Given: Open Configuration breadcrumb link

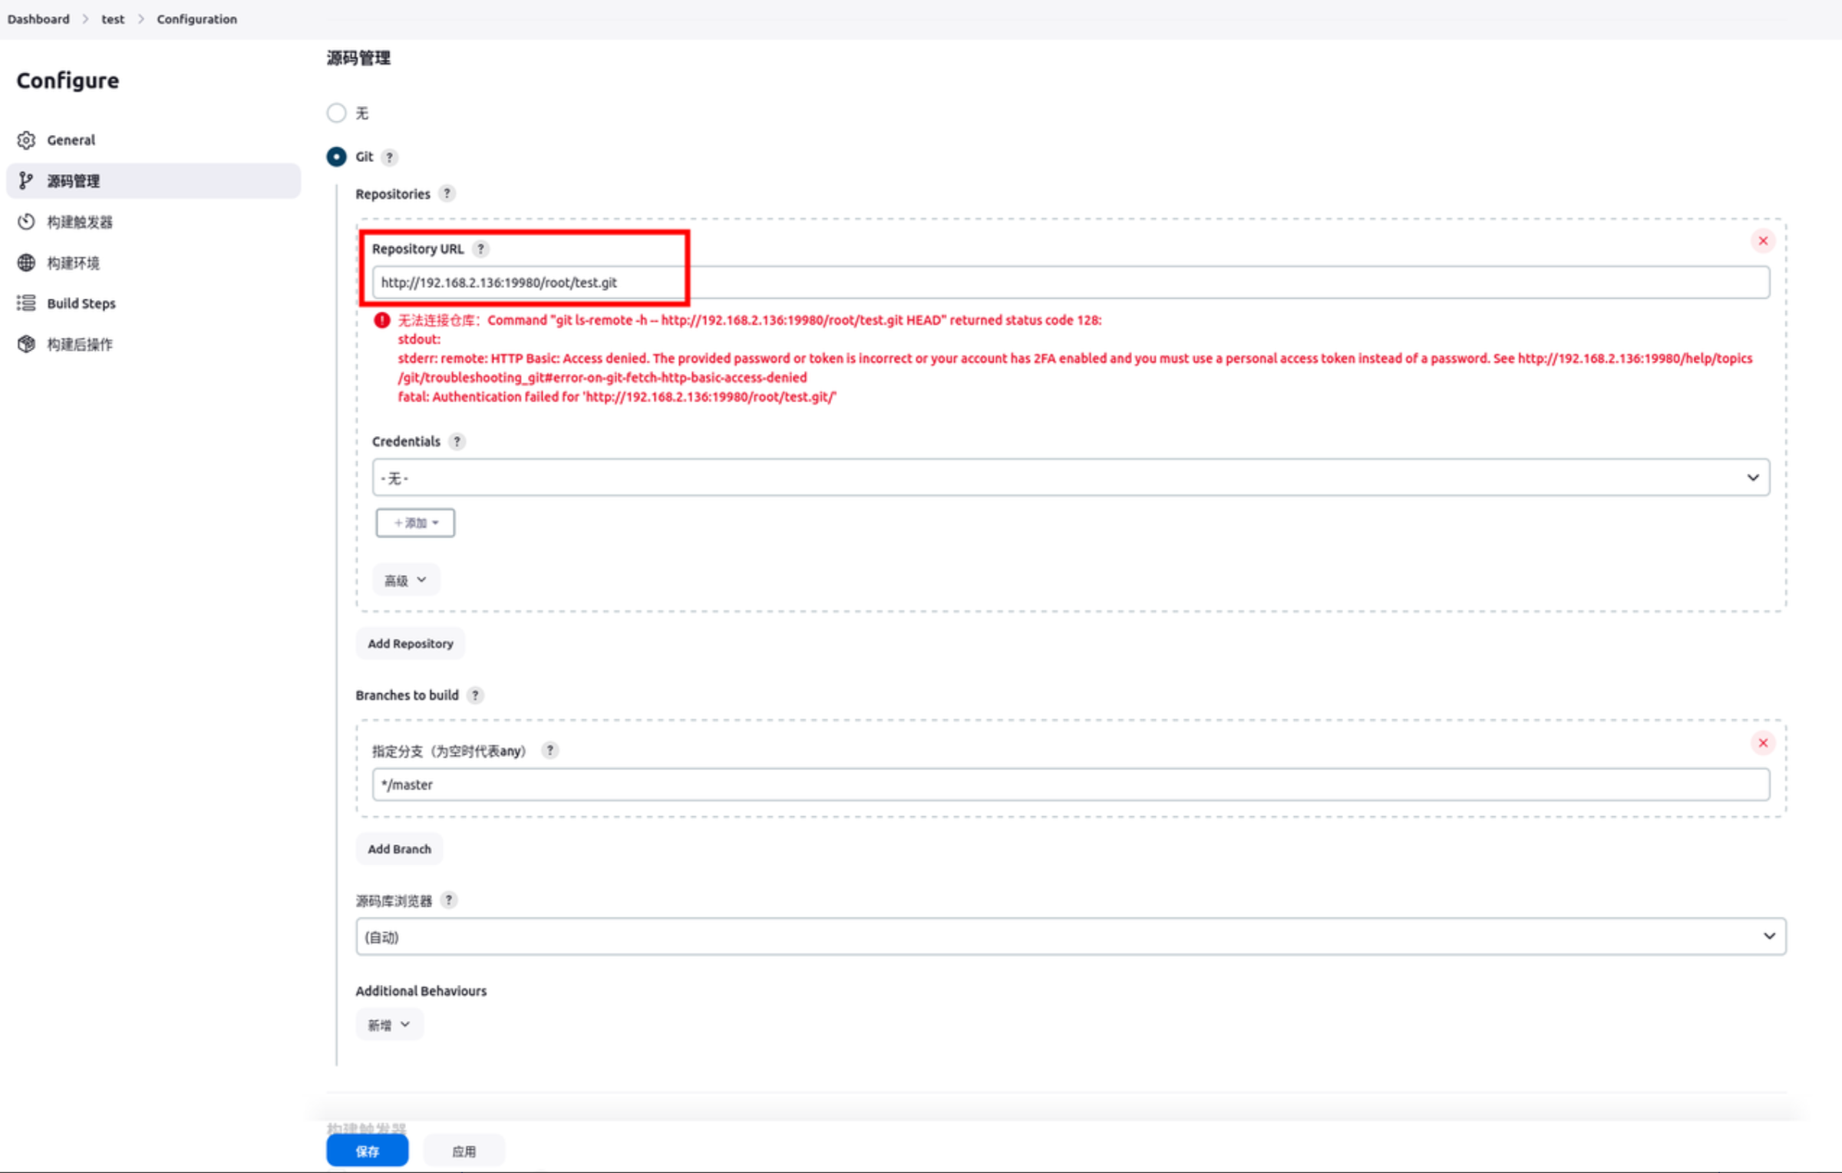Looking at the screenshot, I should 196,19.
